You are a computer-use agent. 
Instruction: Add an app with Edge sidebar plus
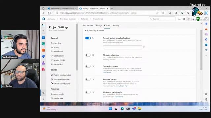[x=206, y=56]
